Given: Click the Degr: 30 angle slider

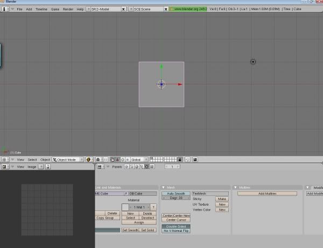Looking at the screenshot, I should (x=176, y=198).
